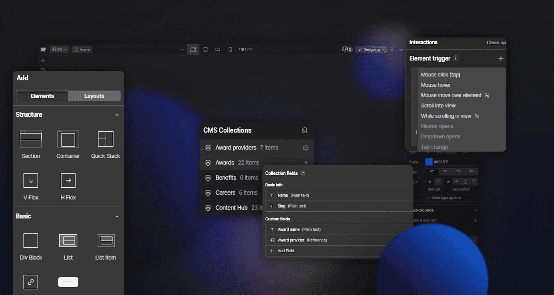Select the Section element in Structure
The height and width of the screenshot is (295, 554).
(x=31, y=144)
